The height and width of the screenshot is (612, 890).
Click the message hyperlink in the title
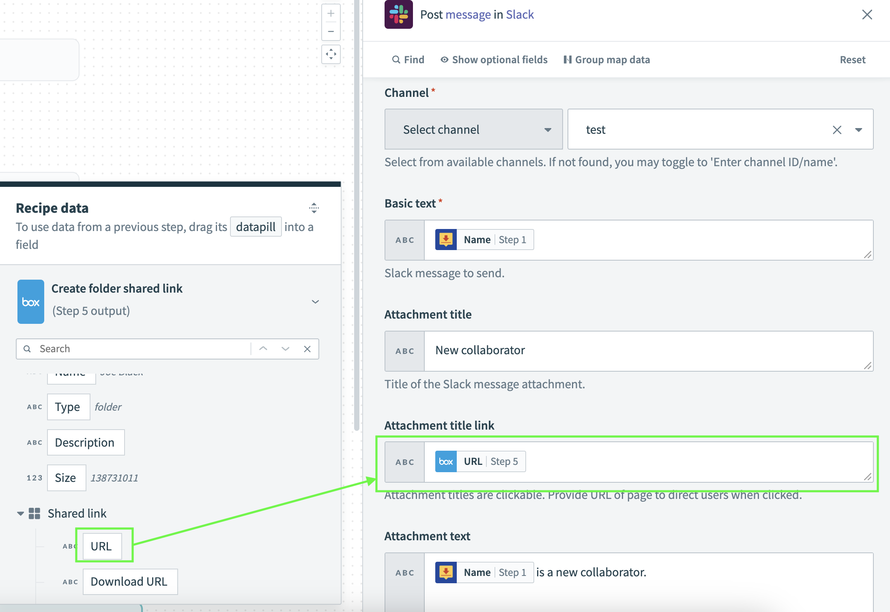click(468, 15)
